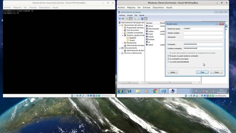This screenshot has height=133, width=236.
Task: Collapse Usuarios y grupos locales node
Action: tap(122, 35)
